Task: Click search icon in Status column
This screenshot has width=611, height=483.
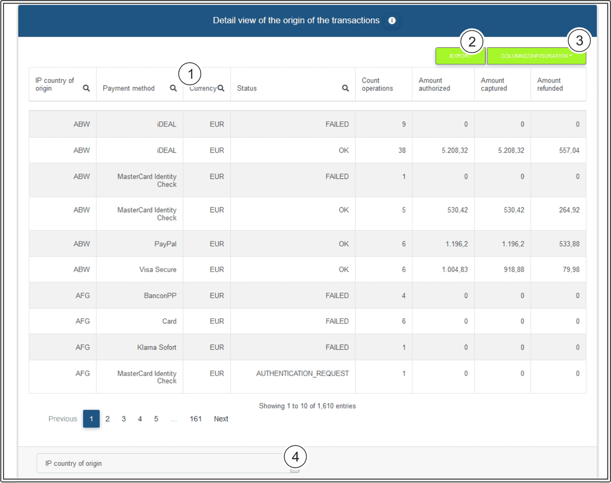Action: 346,88
